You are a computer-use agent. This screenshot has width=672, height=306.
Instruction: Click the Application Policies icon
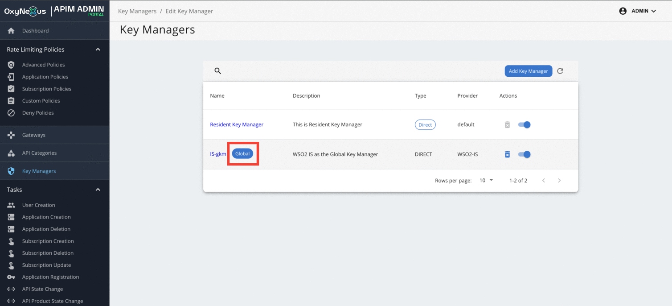(x=11, y=77)
